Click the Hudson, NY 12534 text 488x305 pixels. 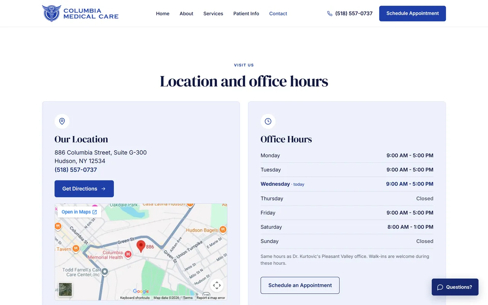tap(80, 161)
